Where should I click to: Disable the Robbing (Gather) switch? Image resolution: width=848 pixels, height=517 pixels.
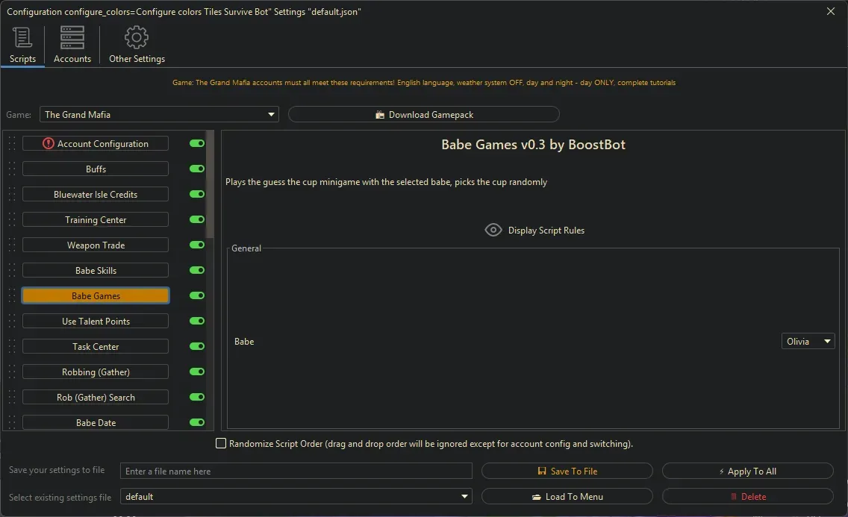[197, 372]
